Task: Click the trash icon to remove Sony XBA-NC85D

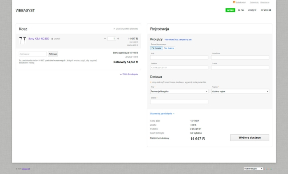Action: click(52, 39)
